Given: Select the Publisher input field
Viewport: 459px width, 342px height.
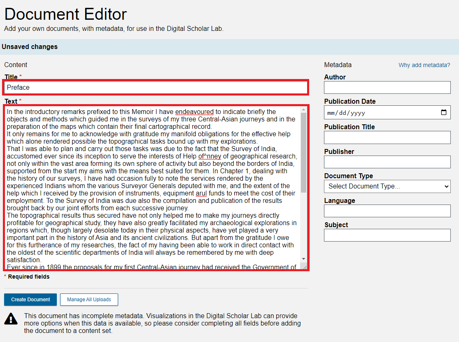Looking at the screenshot, I should tap(387, 162).
